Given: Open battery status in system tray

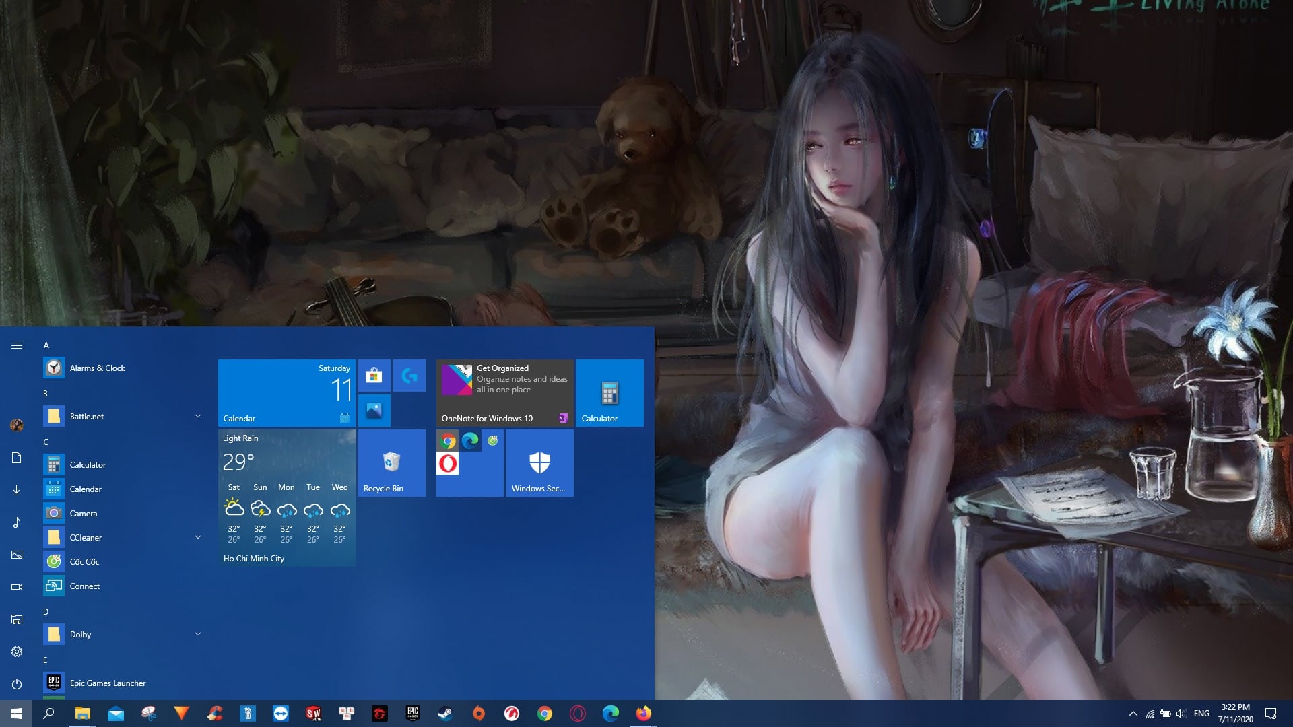Looking at the screenshot, I should point(1166,714).
